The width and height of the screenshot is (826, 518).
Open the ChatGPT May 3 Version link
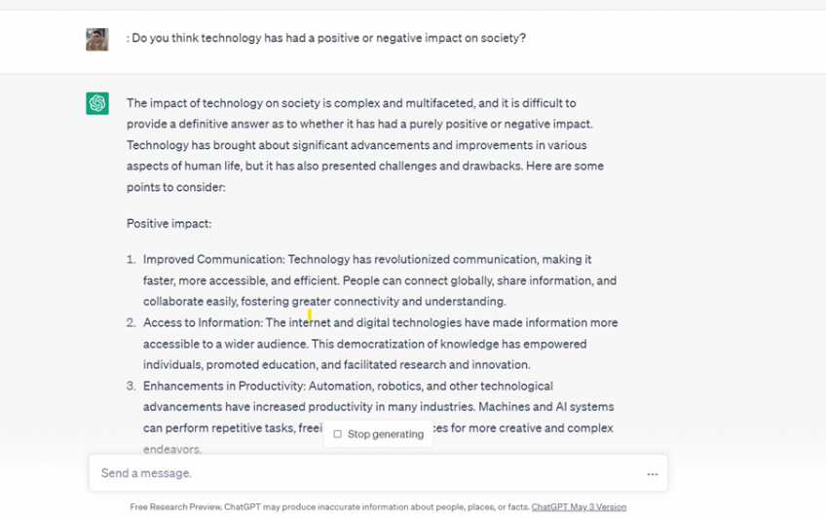[579, 507]
